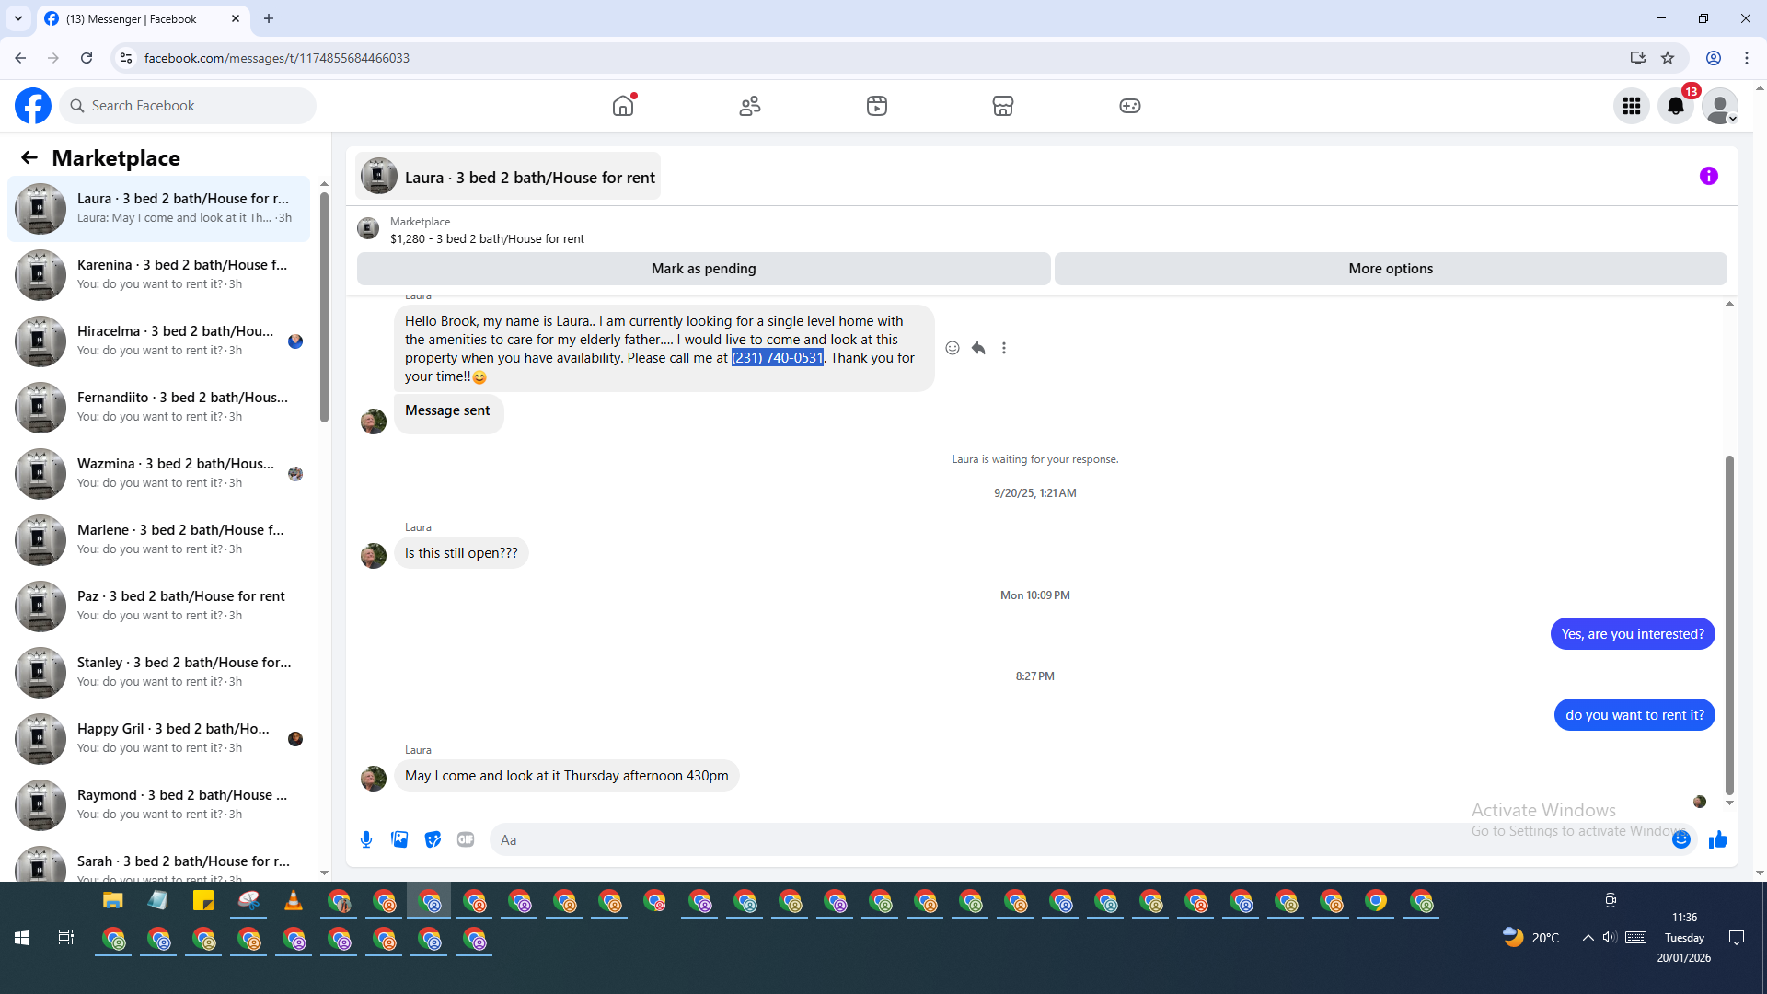
Task: Click the highlighted phone number (231) 740-0531
Action: tap(778, 358)
